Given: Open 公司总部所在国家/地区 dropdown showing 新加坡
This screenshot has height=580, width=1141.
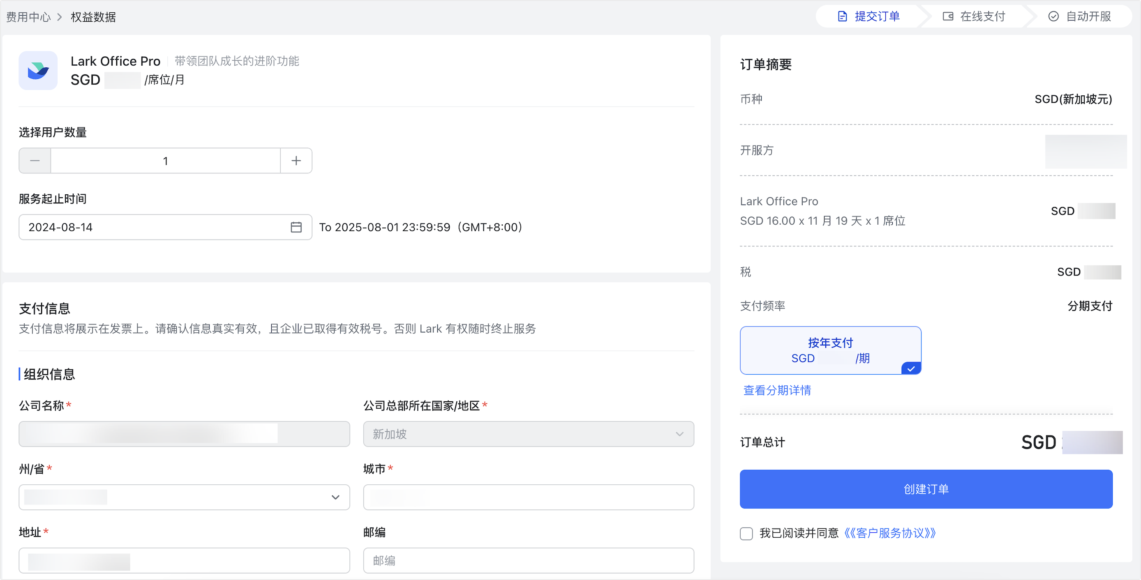Looking at the screenshot, I should (x=529, y=434).
